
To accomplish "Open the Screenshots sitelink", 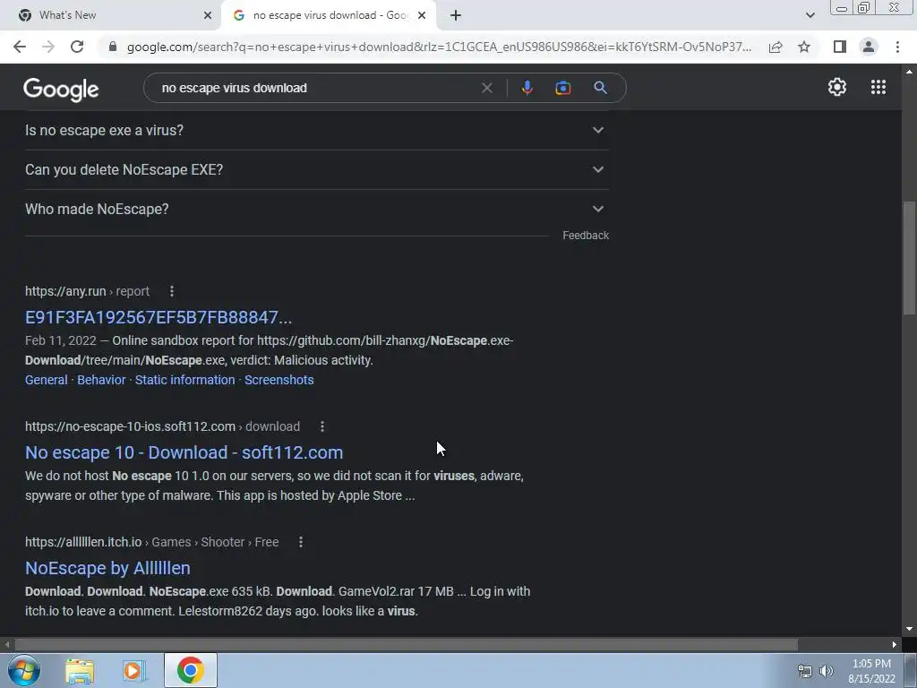I will pyautogui.click(x=279, y=380).
